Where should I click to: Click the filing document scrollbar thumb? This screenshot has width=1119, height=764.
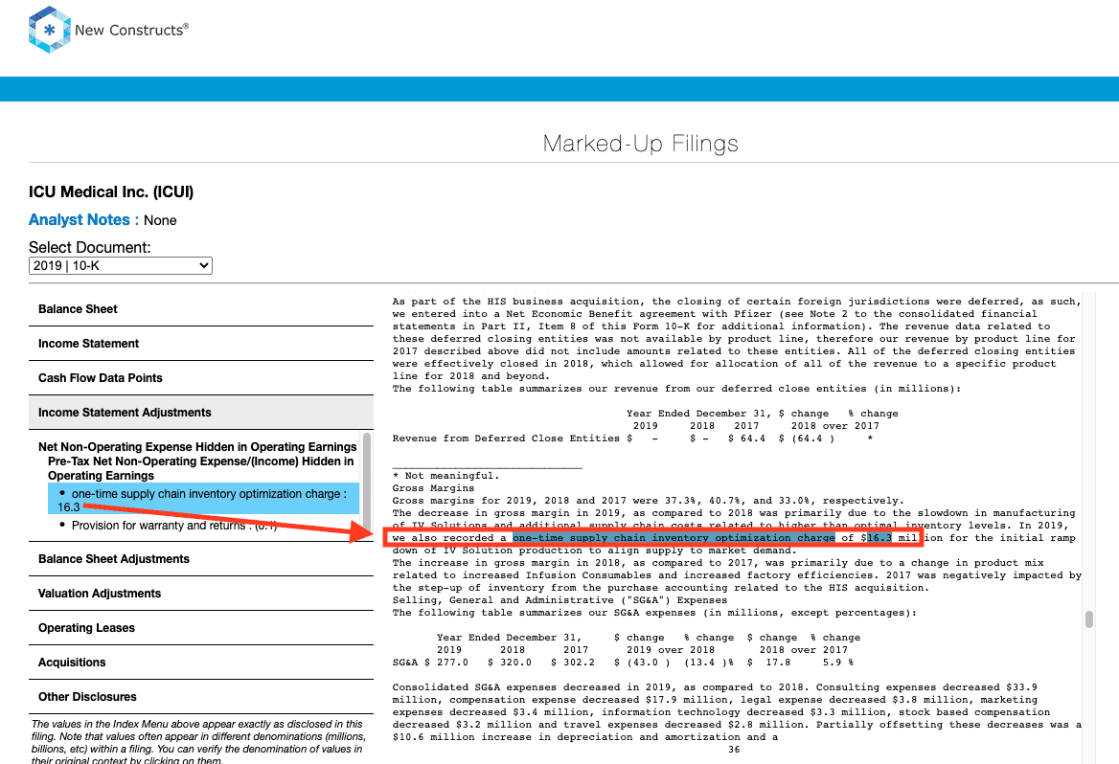click(x=1089, y=618)
